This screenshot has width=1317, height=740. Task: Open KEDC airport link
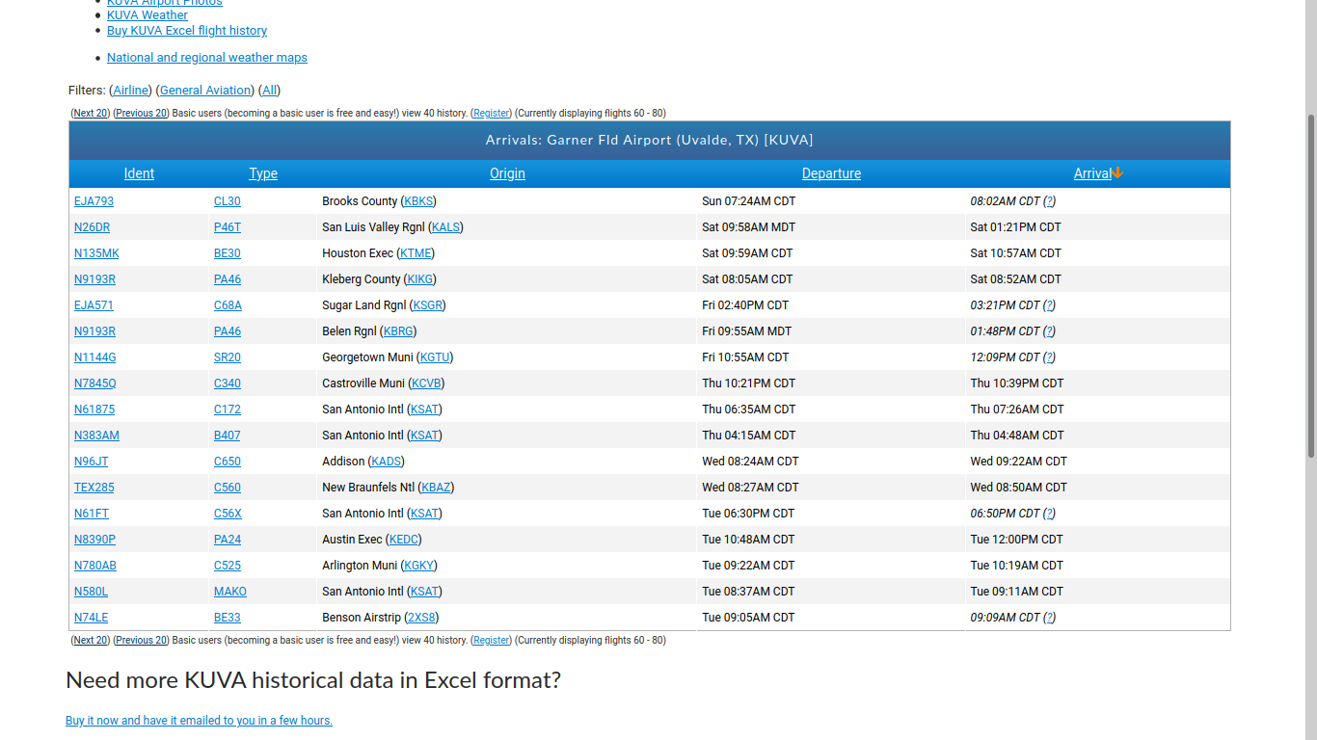(x=404, y=540)
